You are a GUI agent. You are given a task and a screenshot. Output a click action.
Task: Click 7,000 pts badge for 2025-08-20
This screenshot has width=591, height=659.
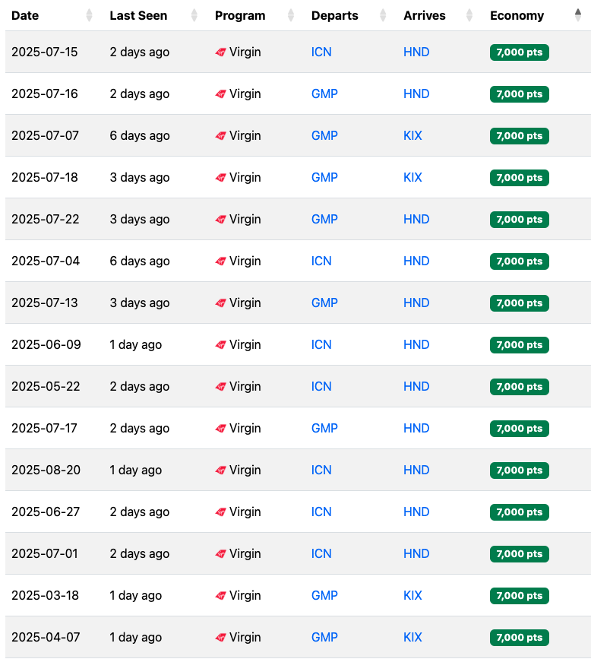point(519,470)
